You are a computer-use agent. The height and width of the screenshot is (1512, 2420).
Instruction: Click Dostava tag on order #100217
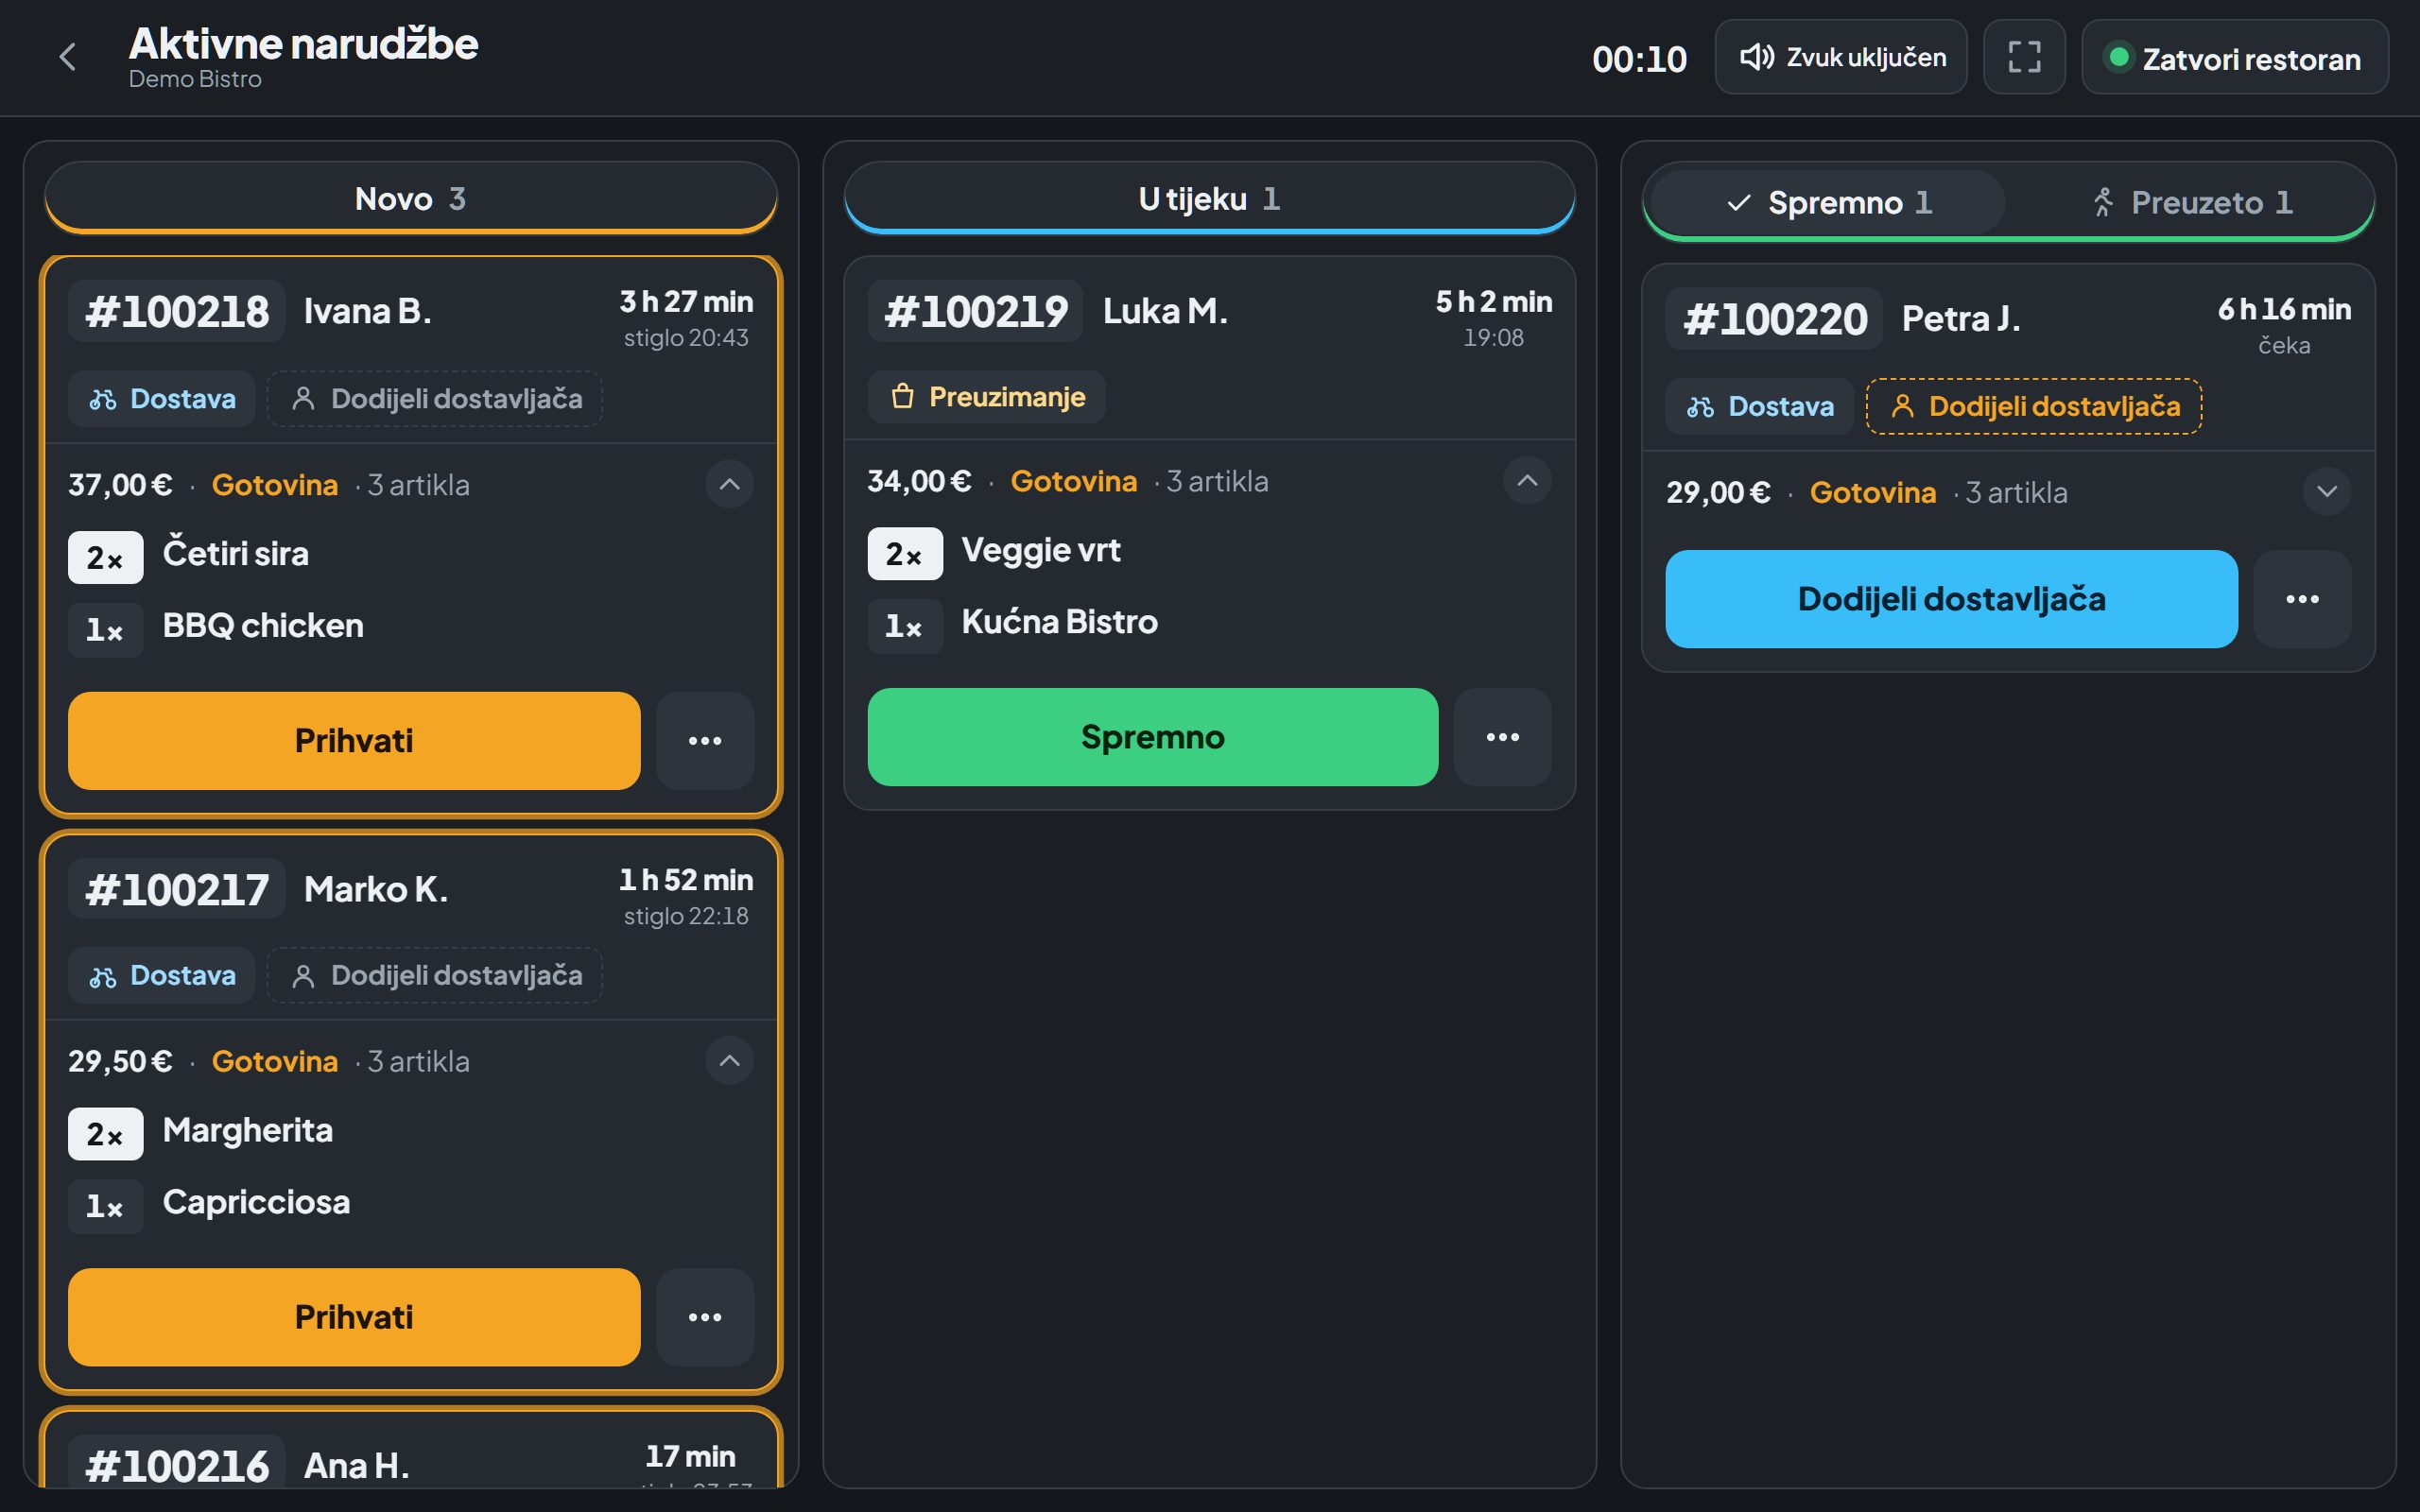coord(161,975)
